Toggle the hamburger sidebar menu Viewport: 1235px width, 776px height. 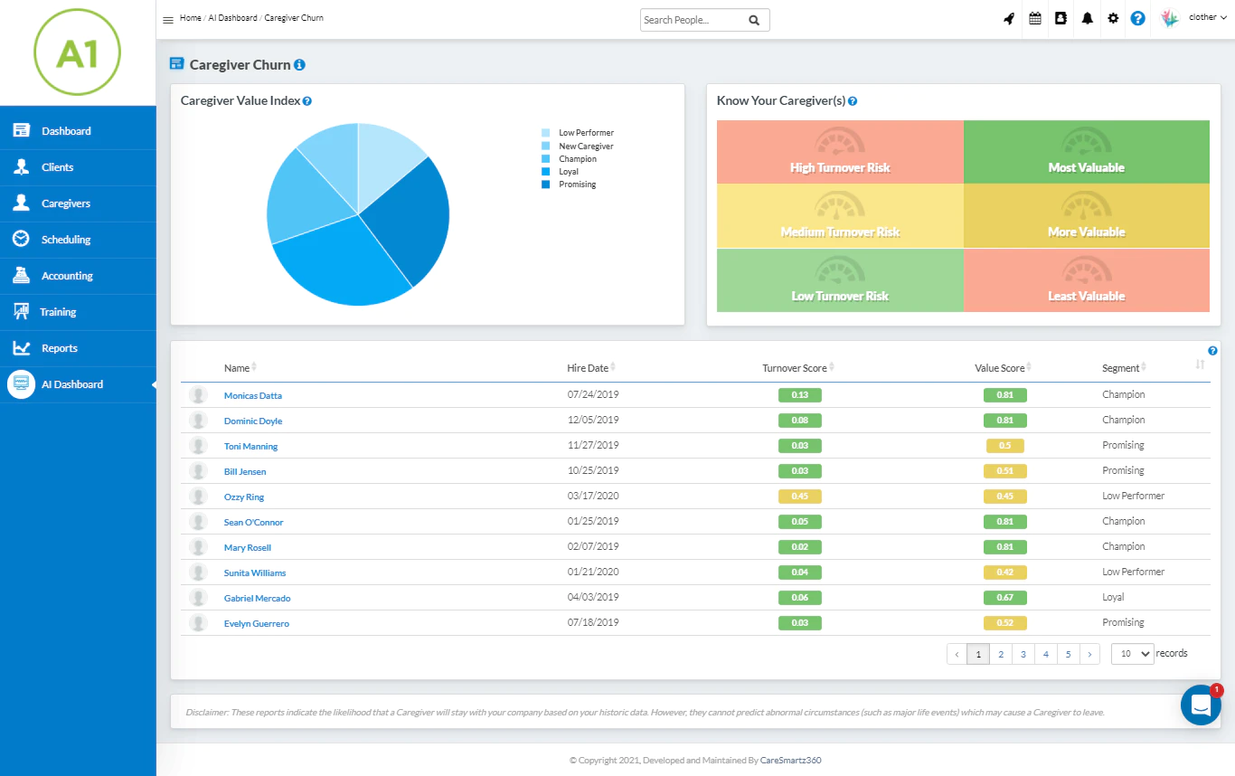pyautogui.click(x=168, y=19)
